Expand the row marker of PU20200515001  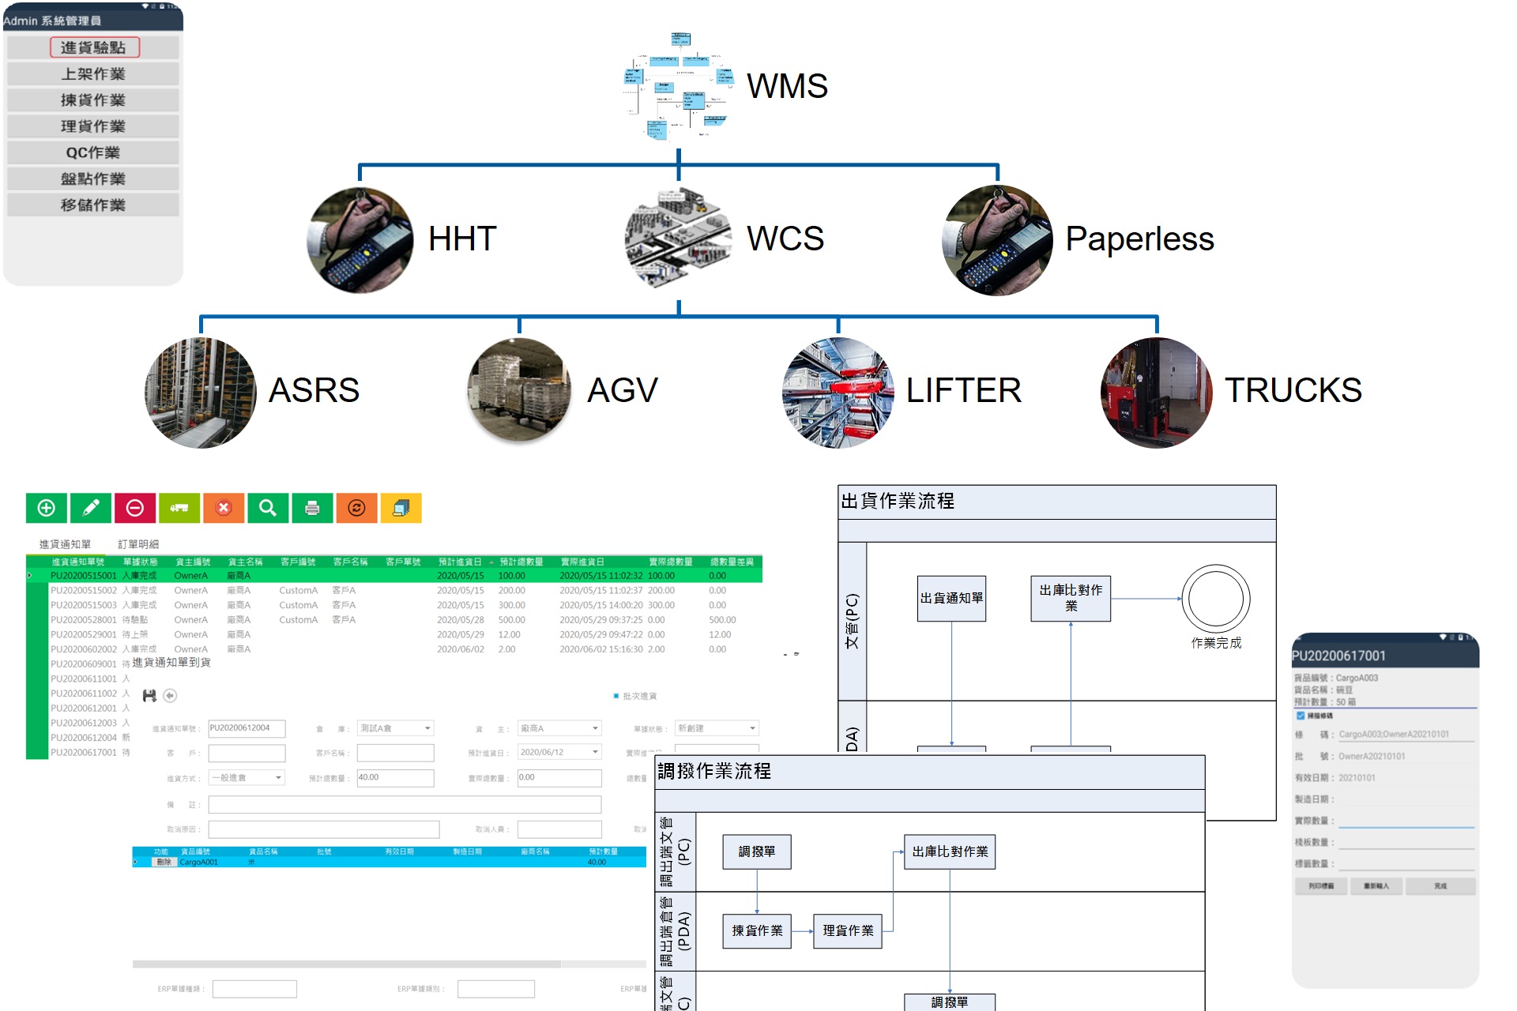coord(30,576)
